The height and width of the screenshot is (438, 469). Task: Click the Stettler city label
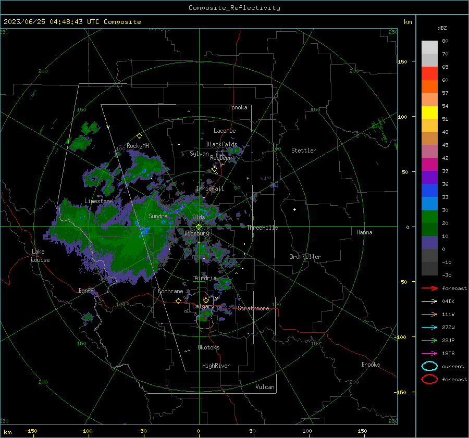304,151
